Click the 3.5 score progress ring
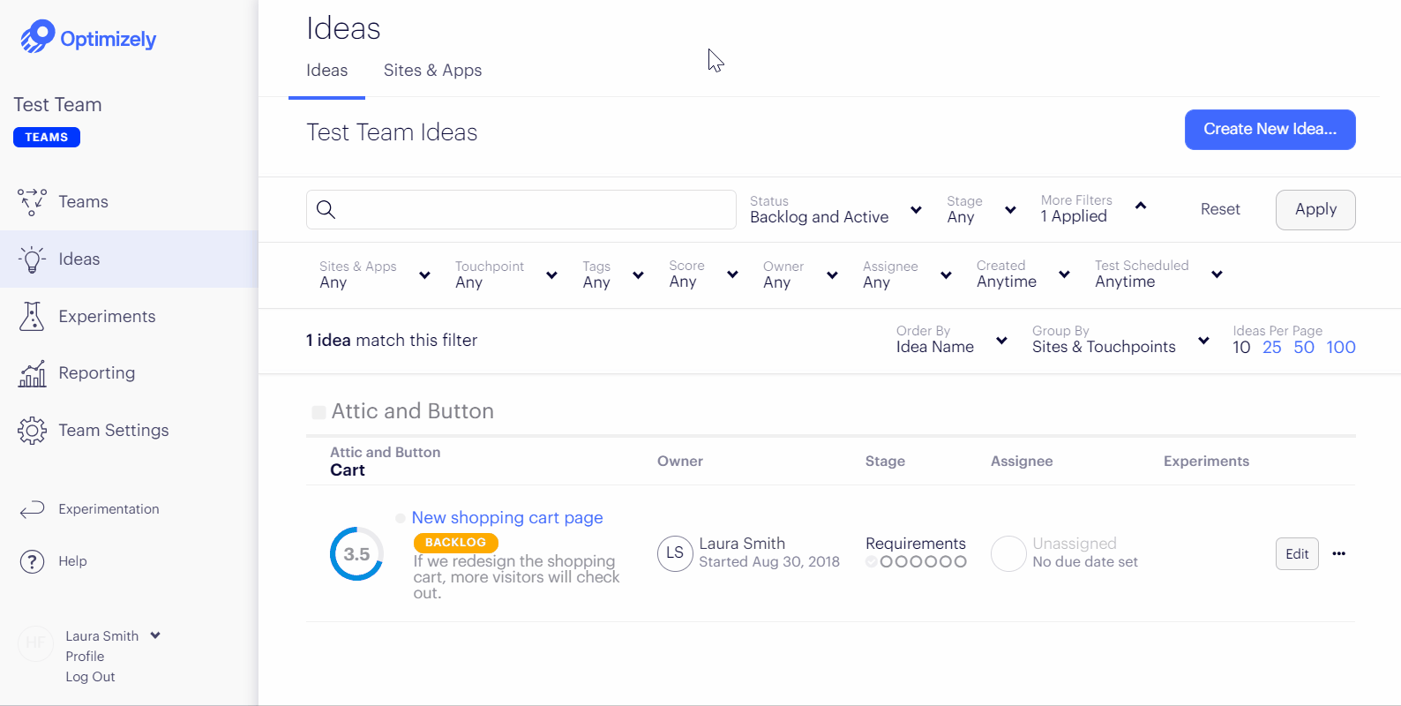Viewport: 1401px width, 706px height. pos(356,554)
